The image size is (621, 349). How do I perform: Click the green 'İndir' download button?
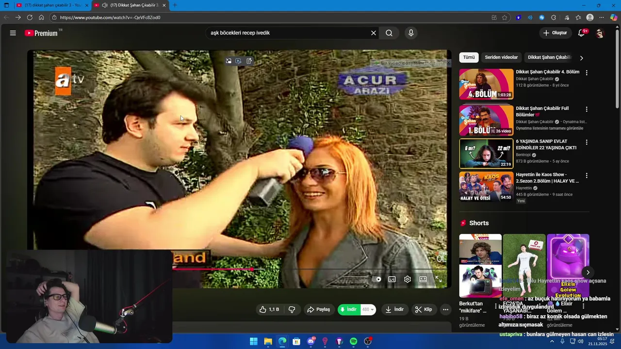coord(349,309)
